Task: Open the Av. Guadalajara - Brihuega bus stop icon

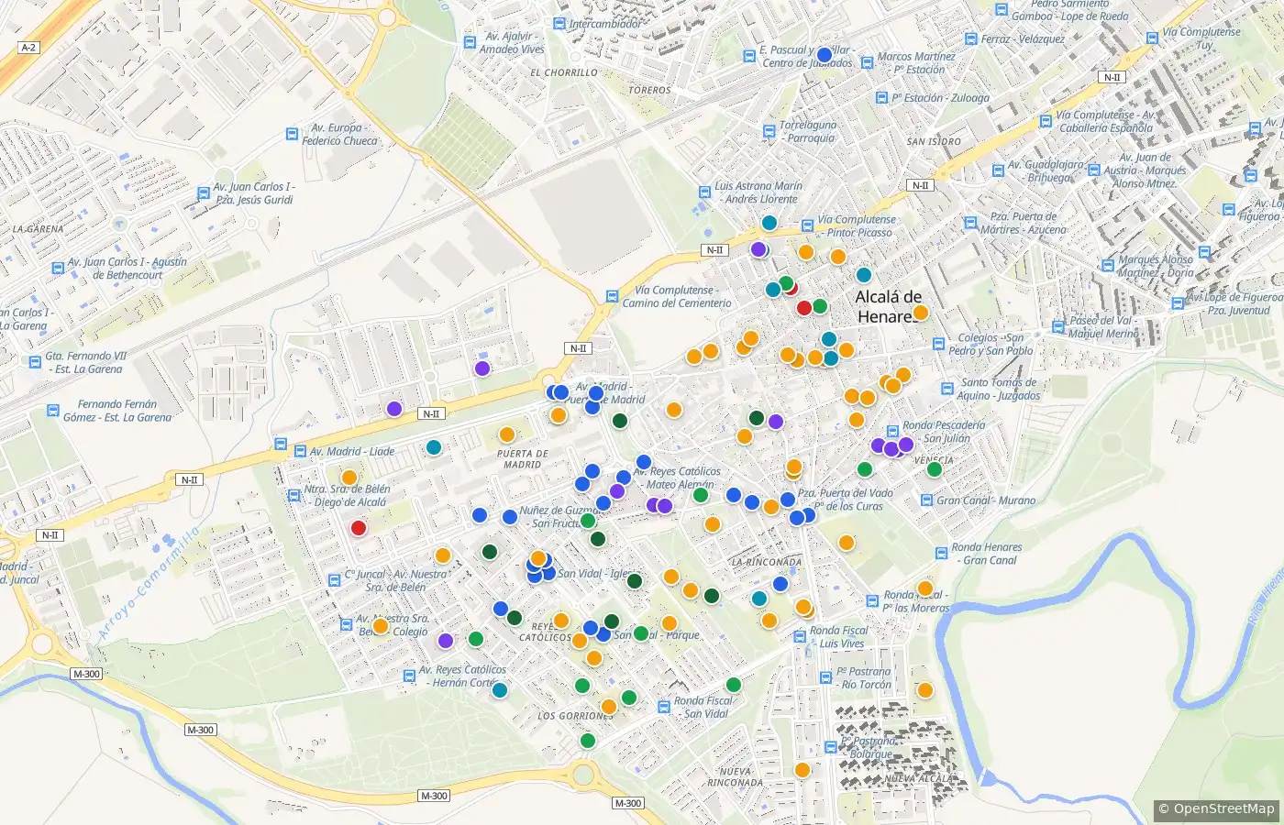Action: (998, 170)
